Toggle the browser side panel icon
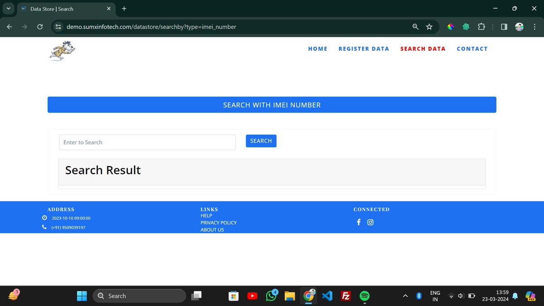Screen dimensions: 544x306 coord(504,27)
